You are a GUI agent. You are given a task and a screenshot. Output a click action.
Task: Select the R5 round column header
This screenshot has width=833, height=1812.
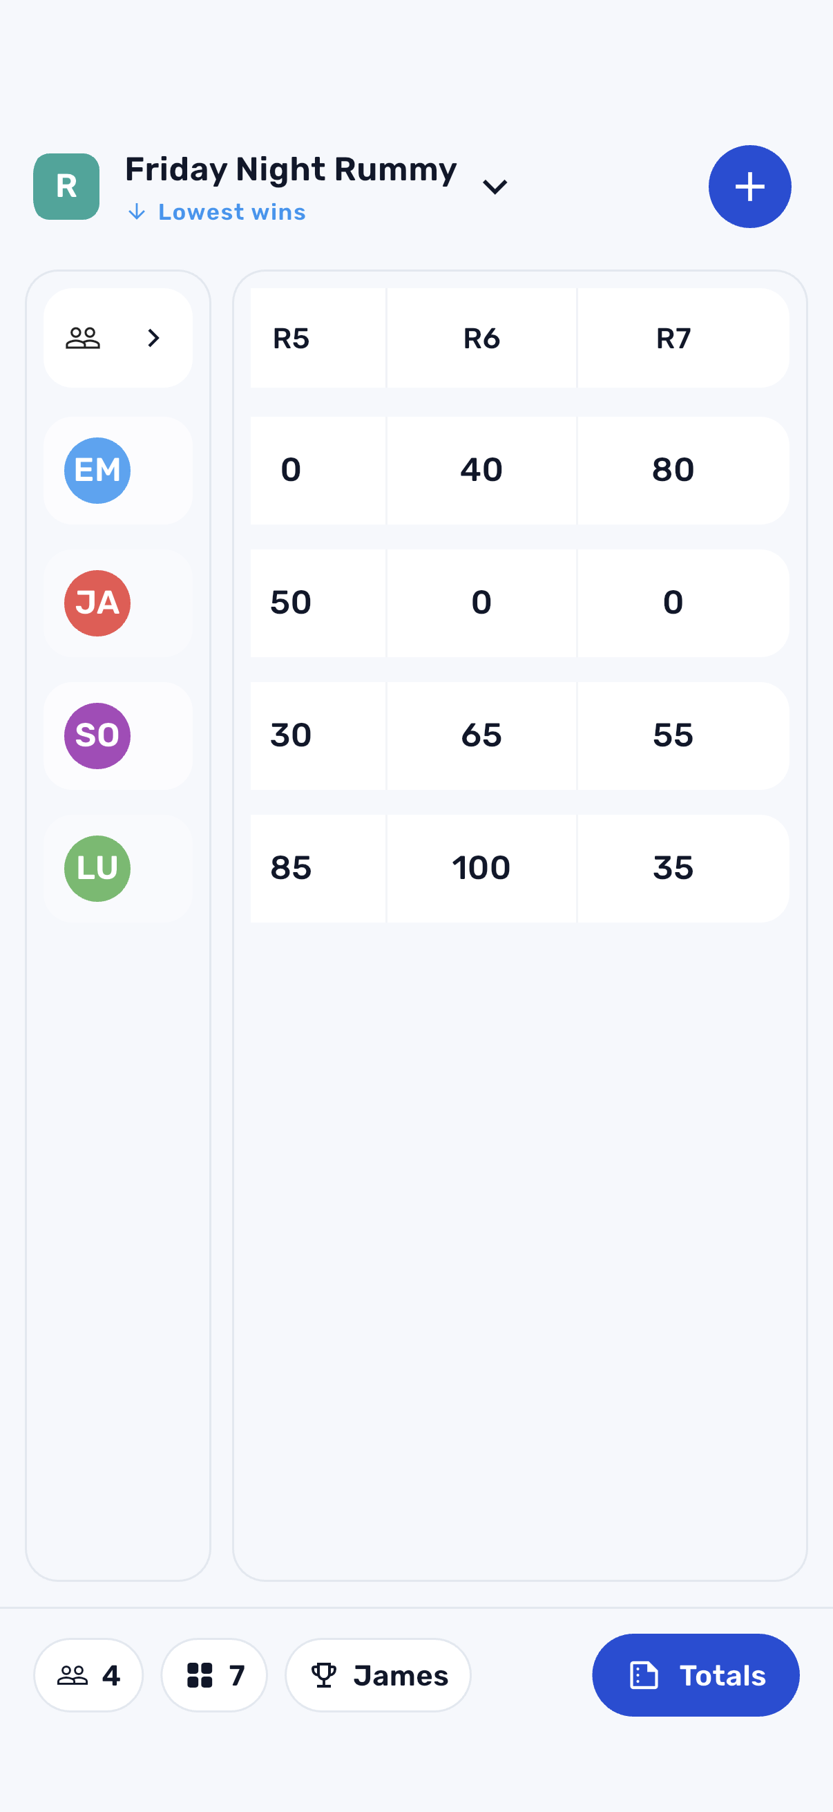coord(291,339)
